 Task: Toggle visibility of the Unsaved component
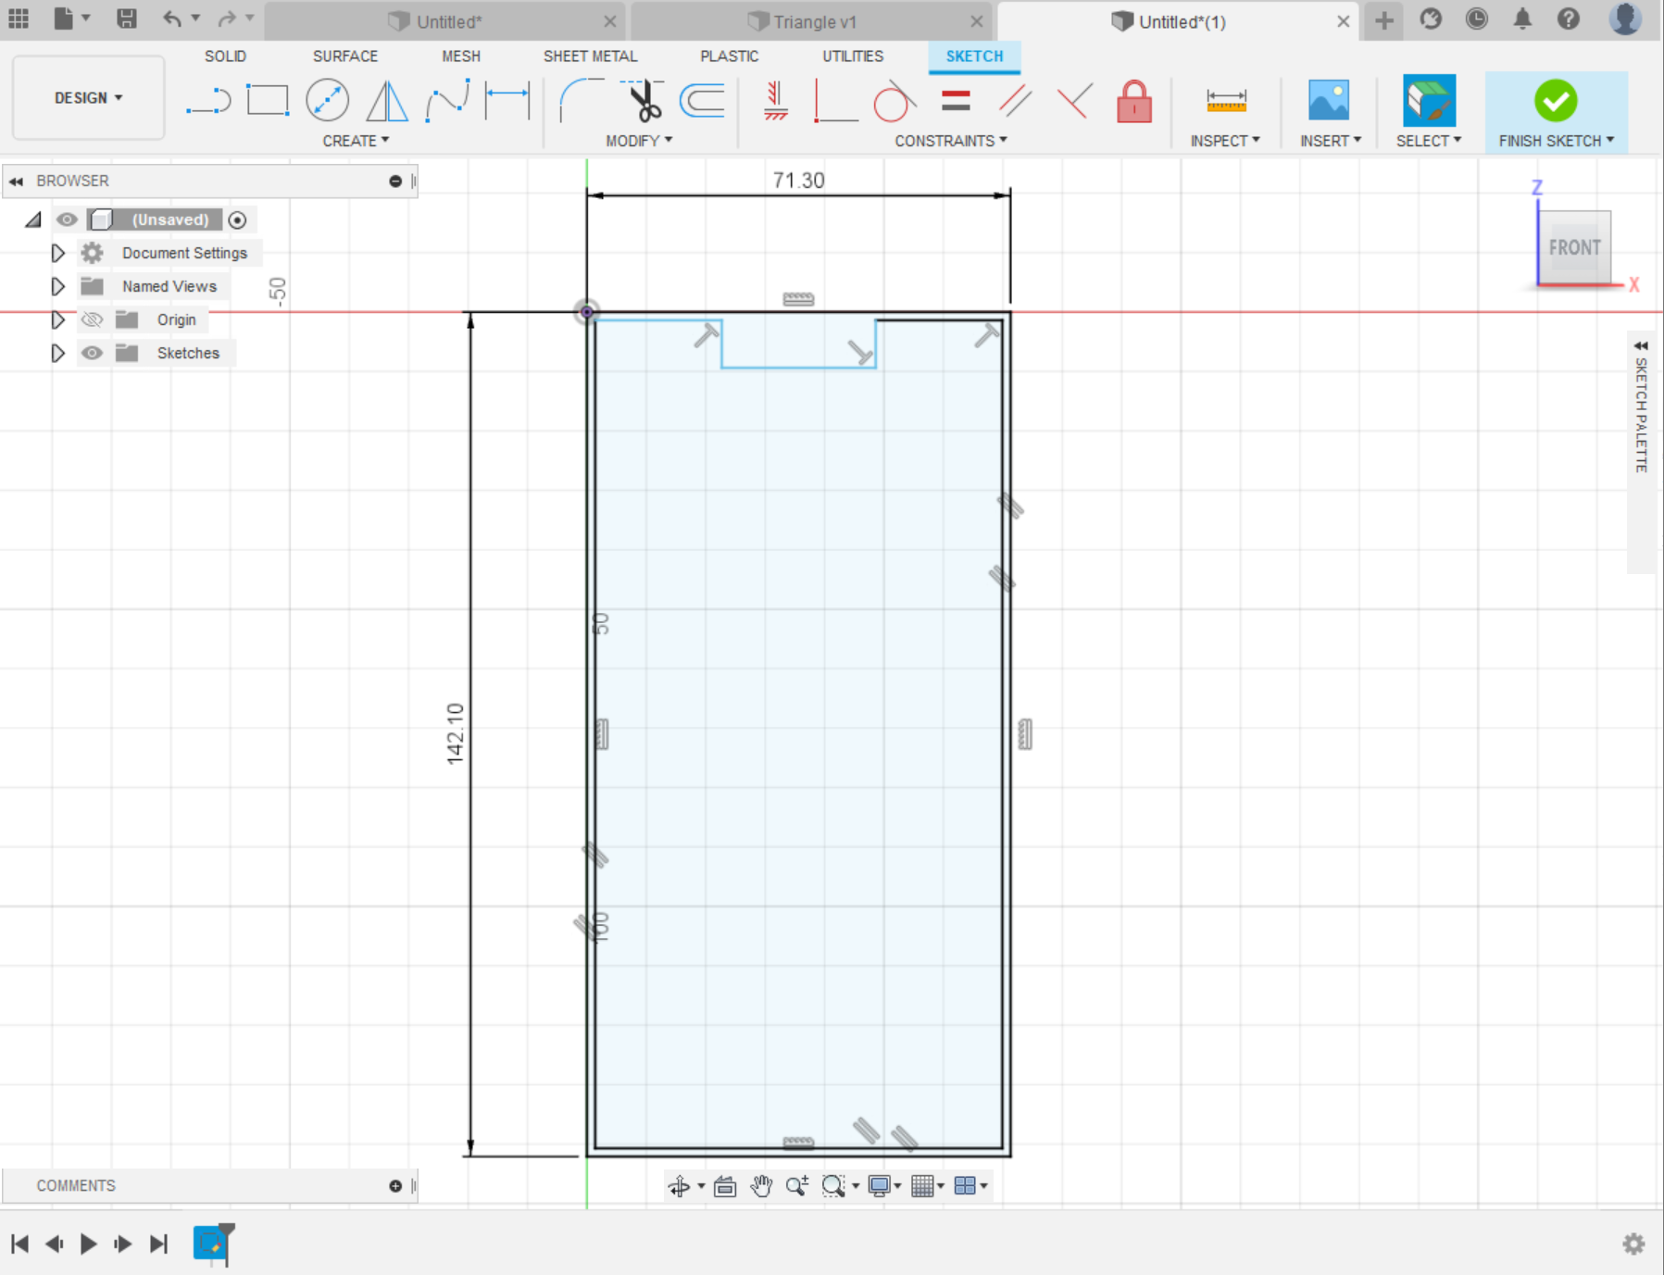coord(67,219)
